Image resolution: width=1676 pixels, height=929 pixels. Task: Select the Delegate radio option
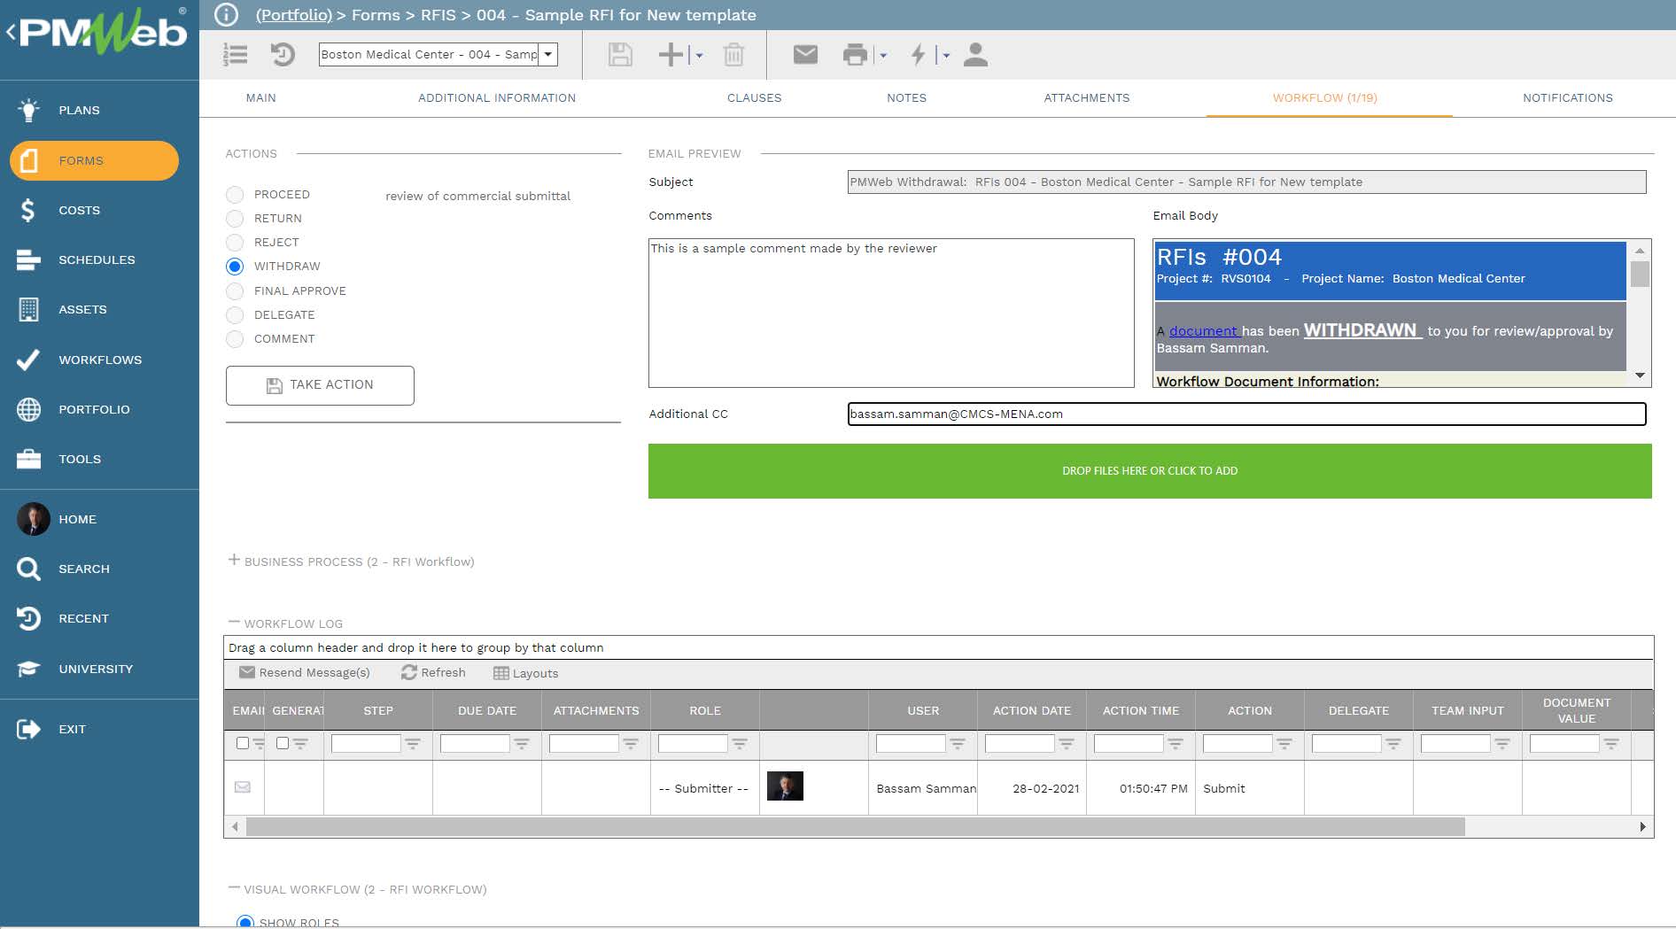pyautogui.click(x=235, y=315)
